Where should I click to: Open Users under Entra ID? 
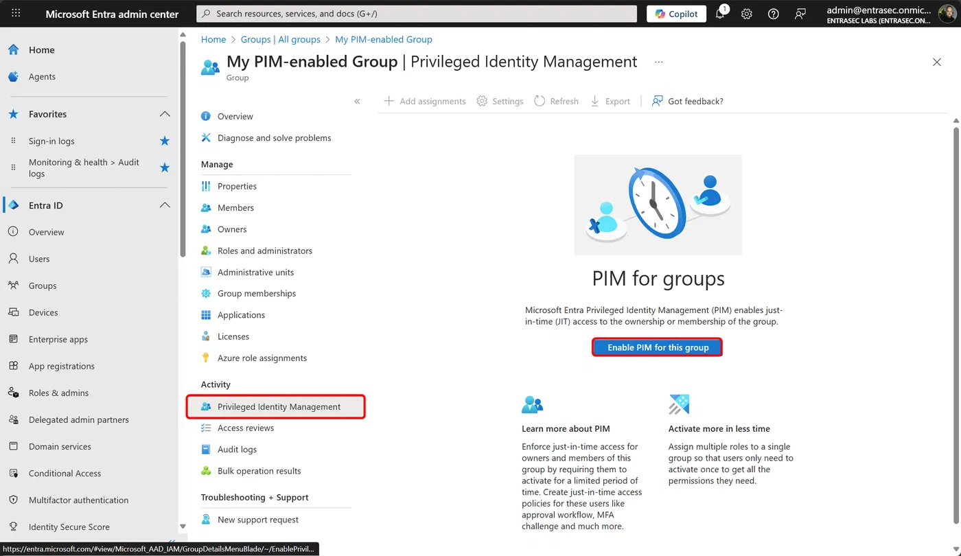click(39, 259)
